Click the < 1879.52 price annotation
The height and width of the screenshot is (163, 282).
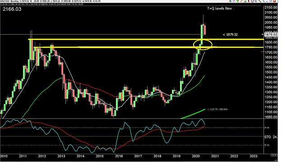point(230,35)
